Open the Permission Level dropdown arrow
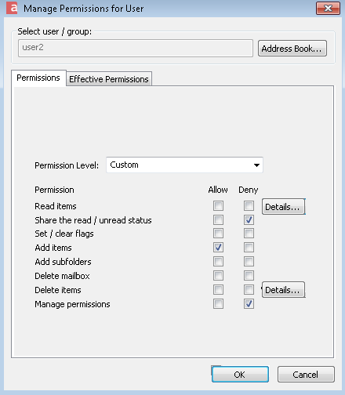The width and height of the screenshot is (345, 395). 256,165
